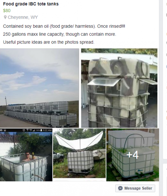Click the useful picture ideas description line
The height and width of the screenshot is (196, 167).
(48, 42)
